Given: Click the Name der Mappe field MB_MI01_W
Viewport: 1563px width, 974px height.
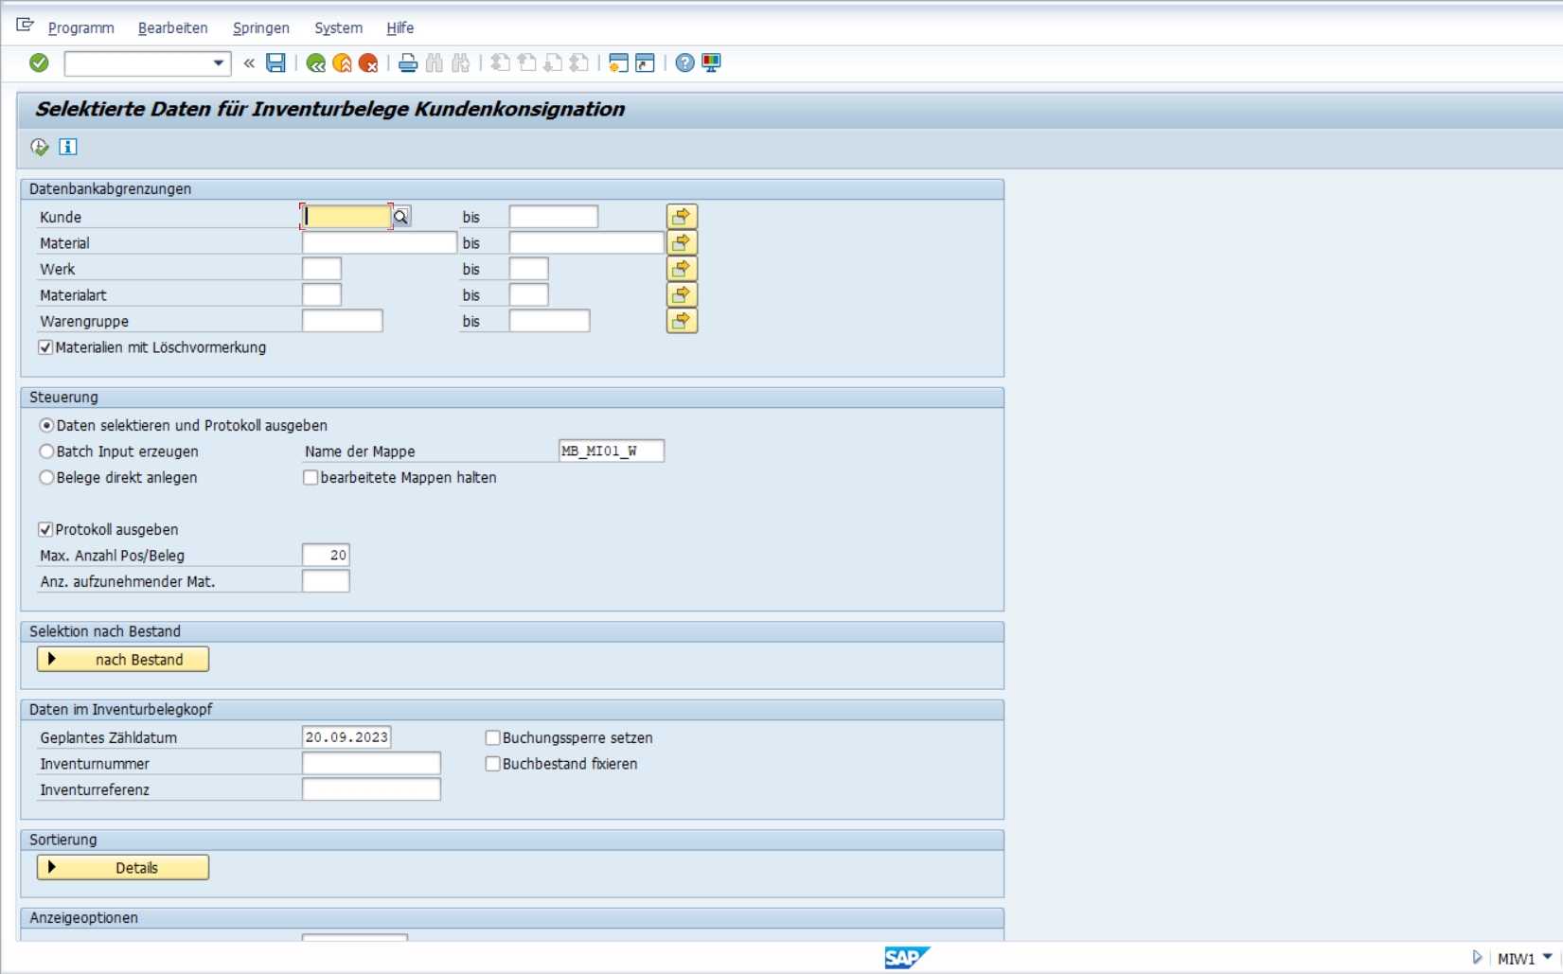Looking at the screenshot, I should coord(612,452).
